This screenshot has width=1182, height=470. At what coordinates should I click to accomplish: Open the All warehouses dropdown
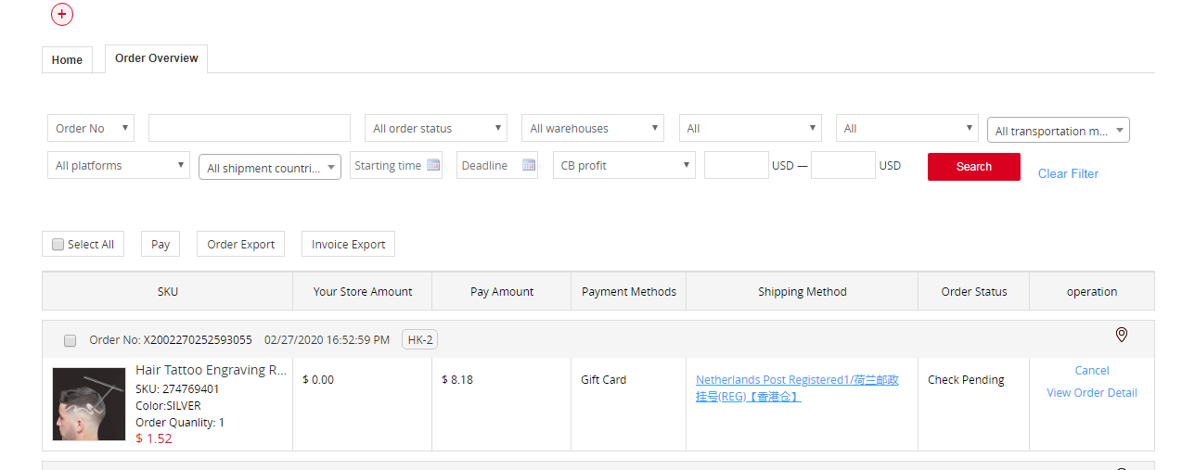(593, 129)
